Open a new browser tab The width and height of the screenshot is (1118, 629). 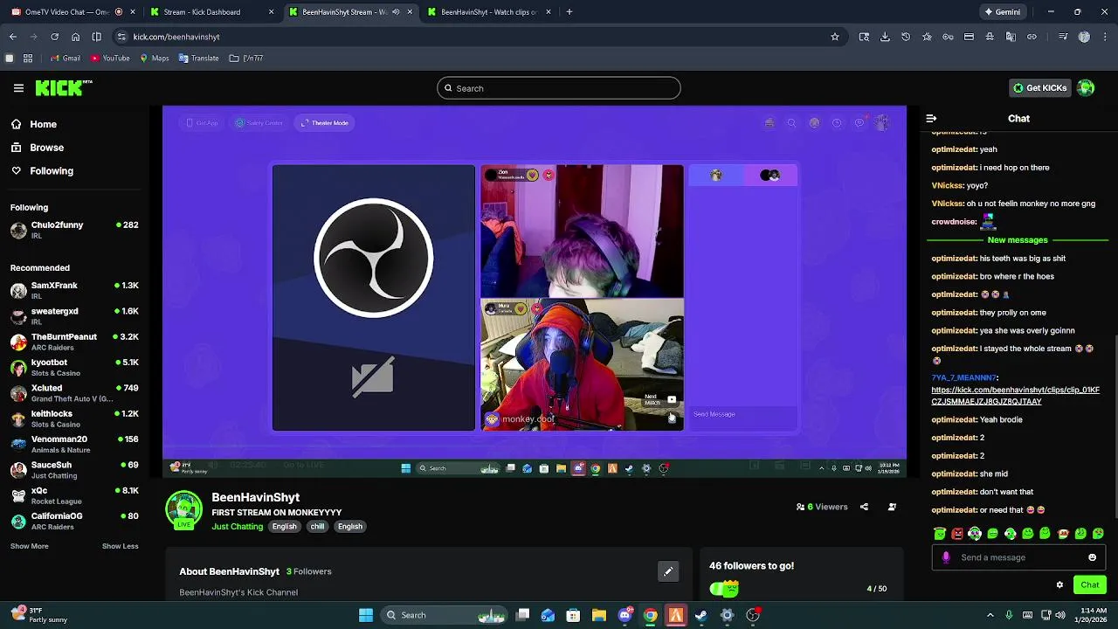tap(569, 12)
